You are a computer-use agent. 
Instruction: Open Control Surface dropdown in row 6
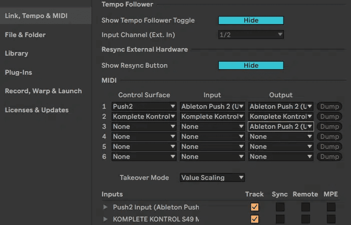[x=144, y=157]
